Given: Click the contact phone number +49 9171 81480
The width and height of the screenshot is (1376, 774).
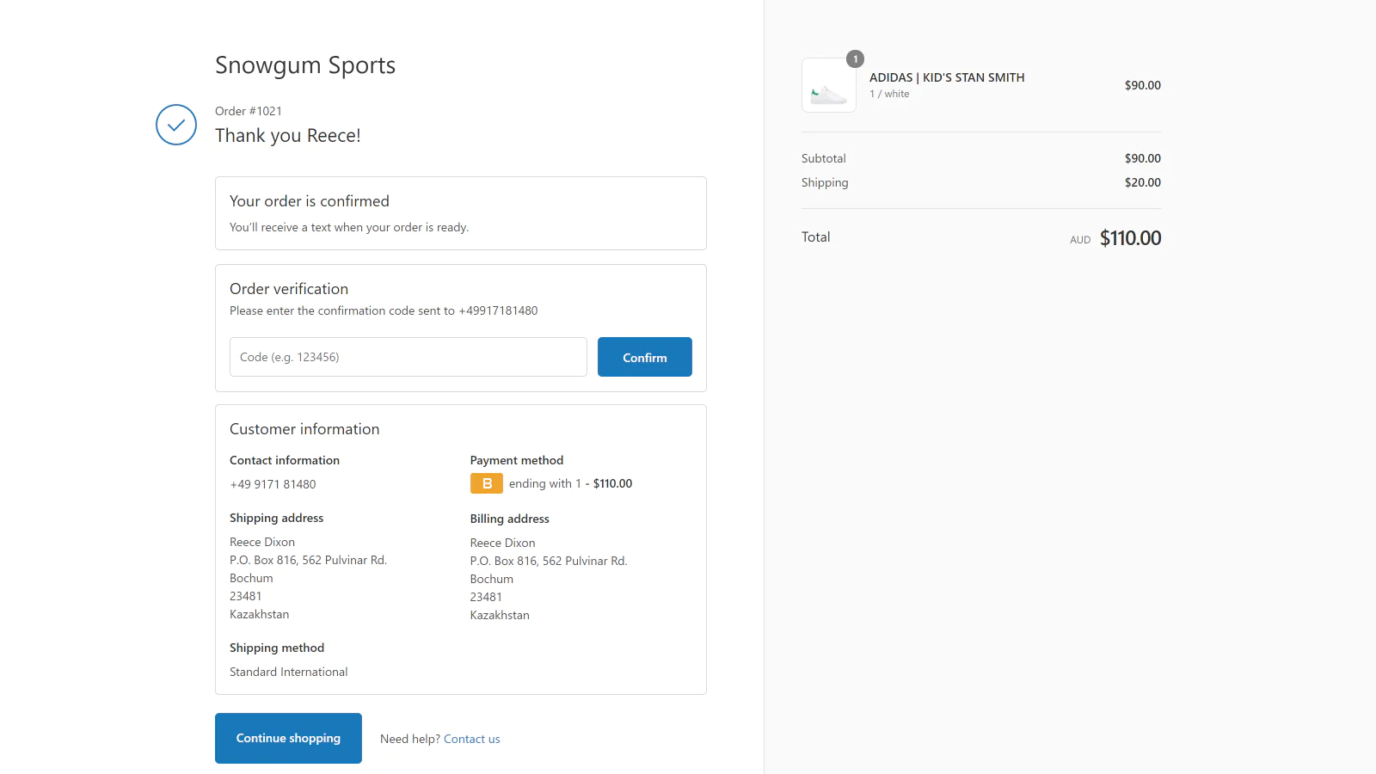Looking at the screenshot, I should [x=273, y=484].
